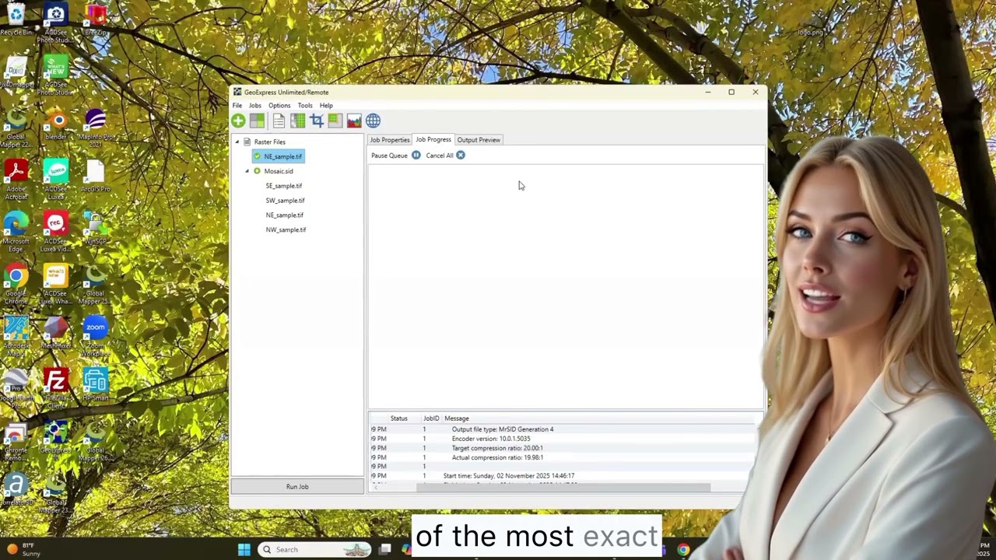Open the Help menu

[326, 106]
